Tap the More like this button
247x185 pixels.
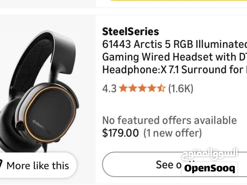coord(37,166)
